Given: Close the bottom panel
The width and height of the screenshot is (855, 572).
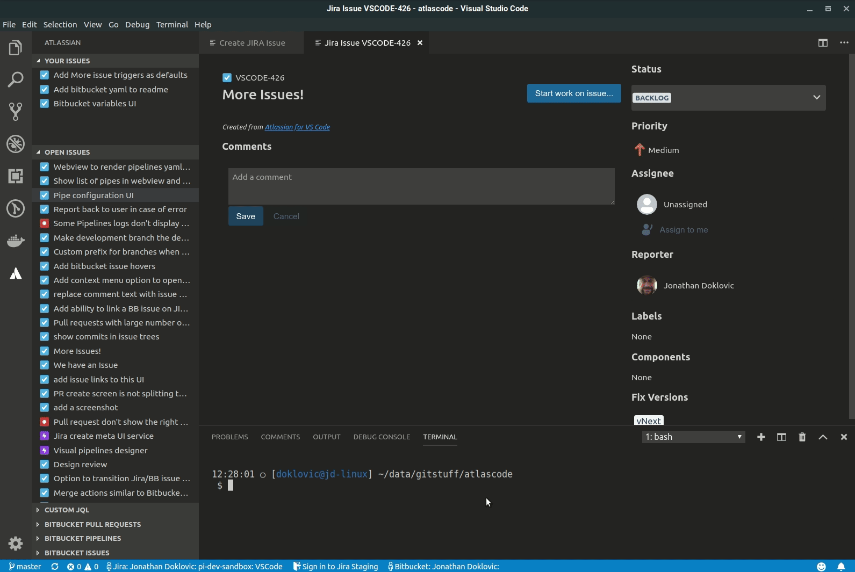Looking at the screenshot, I should [x=844, y=437].
